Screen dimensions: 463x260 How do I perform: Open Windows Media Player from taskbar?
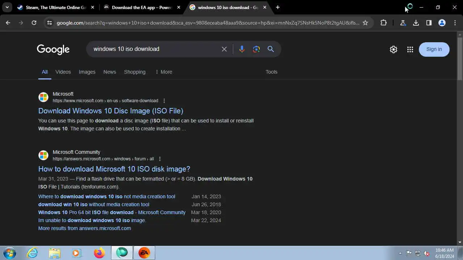pos(77,253)
